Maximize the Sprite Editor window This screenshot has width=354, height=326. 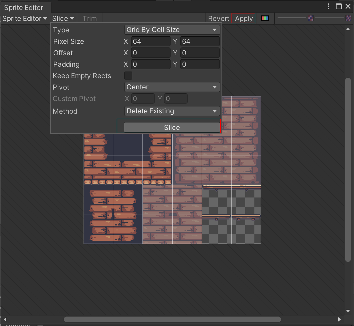339,6
